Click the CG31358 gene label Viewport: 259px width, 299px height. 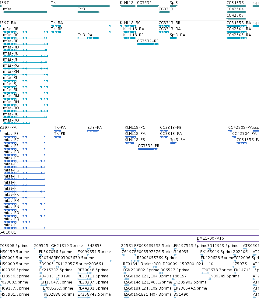click(235, 3)
